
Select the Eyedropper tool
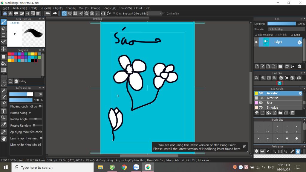click(x=4, y=132)
